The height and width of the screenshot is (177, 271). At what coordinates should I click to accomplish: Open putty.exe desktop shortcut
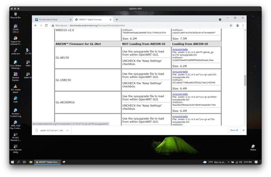point(16,50)
